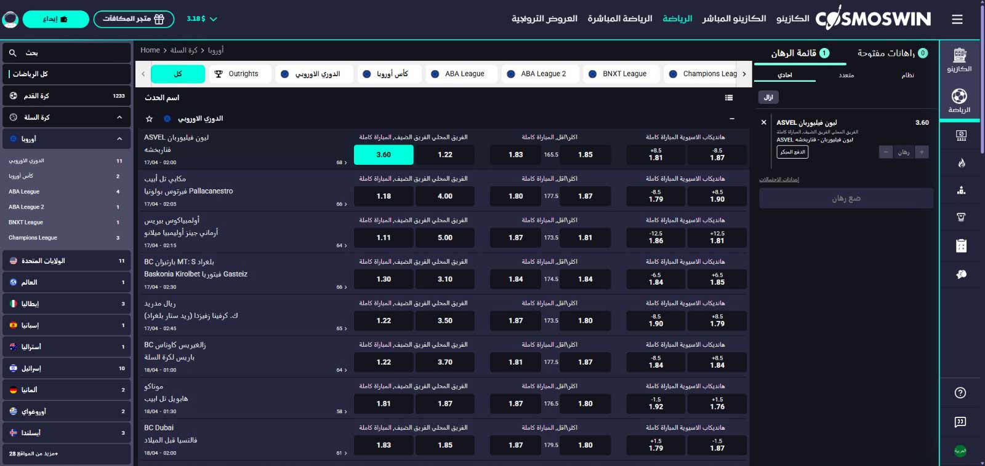
Task: Click the place bet button
Action: click(x=846, y=199)
